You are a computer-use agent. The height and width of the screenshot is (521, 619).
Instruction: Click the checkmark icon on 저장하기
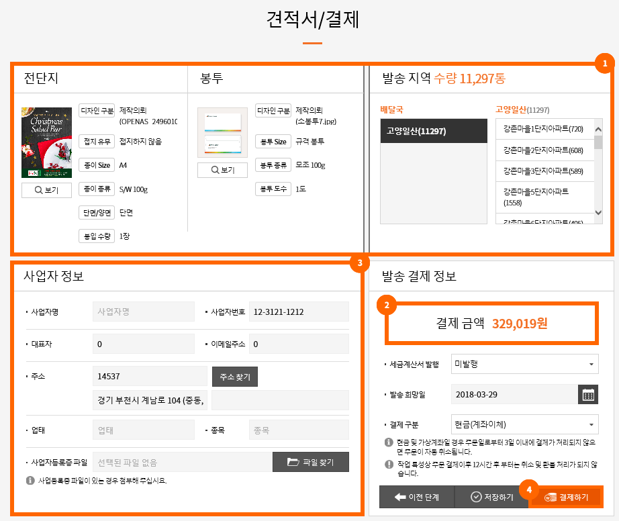(x=474, y=498)
